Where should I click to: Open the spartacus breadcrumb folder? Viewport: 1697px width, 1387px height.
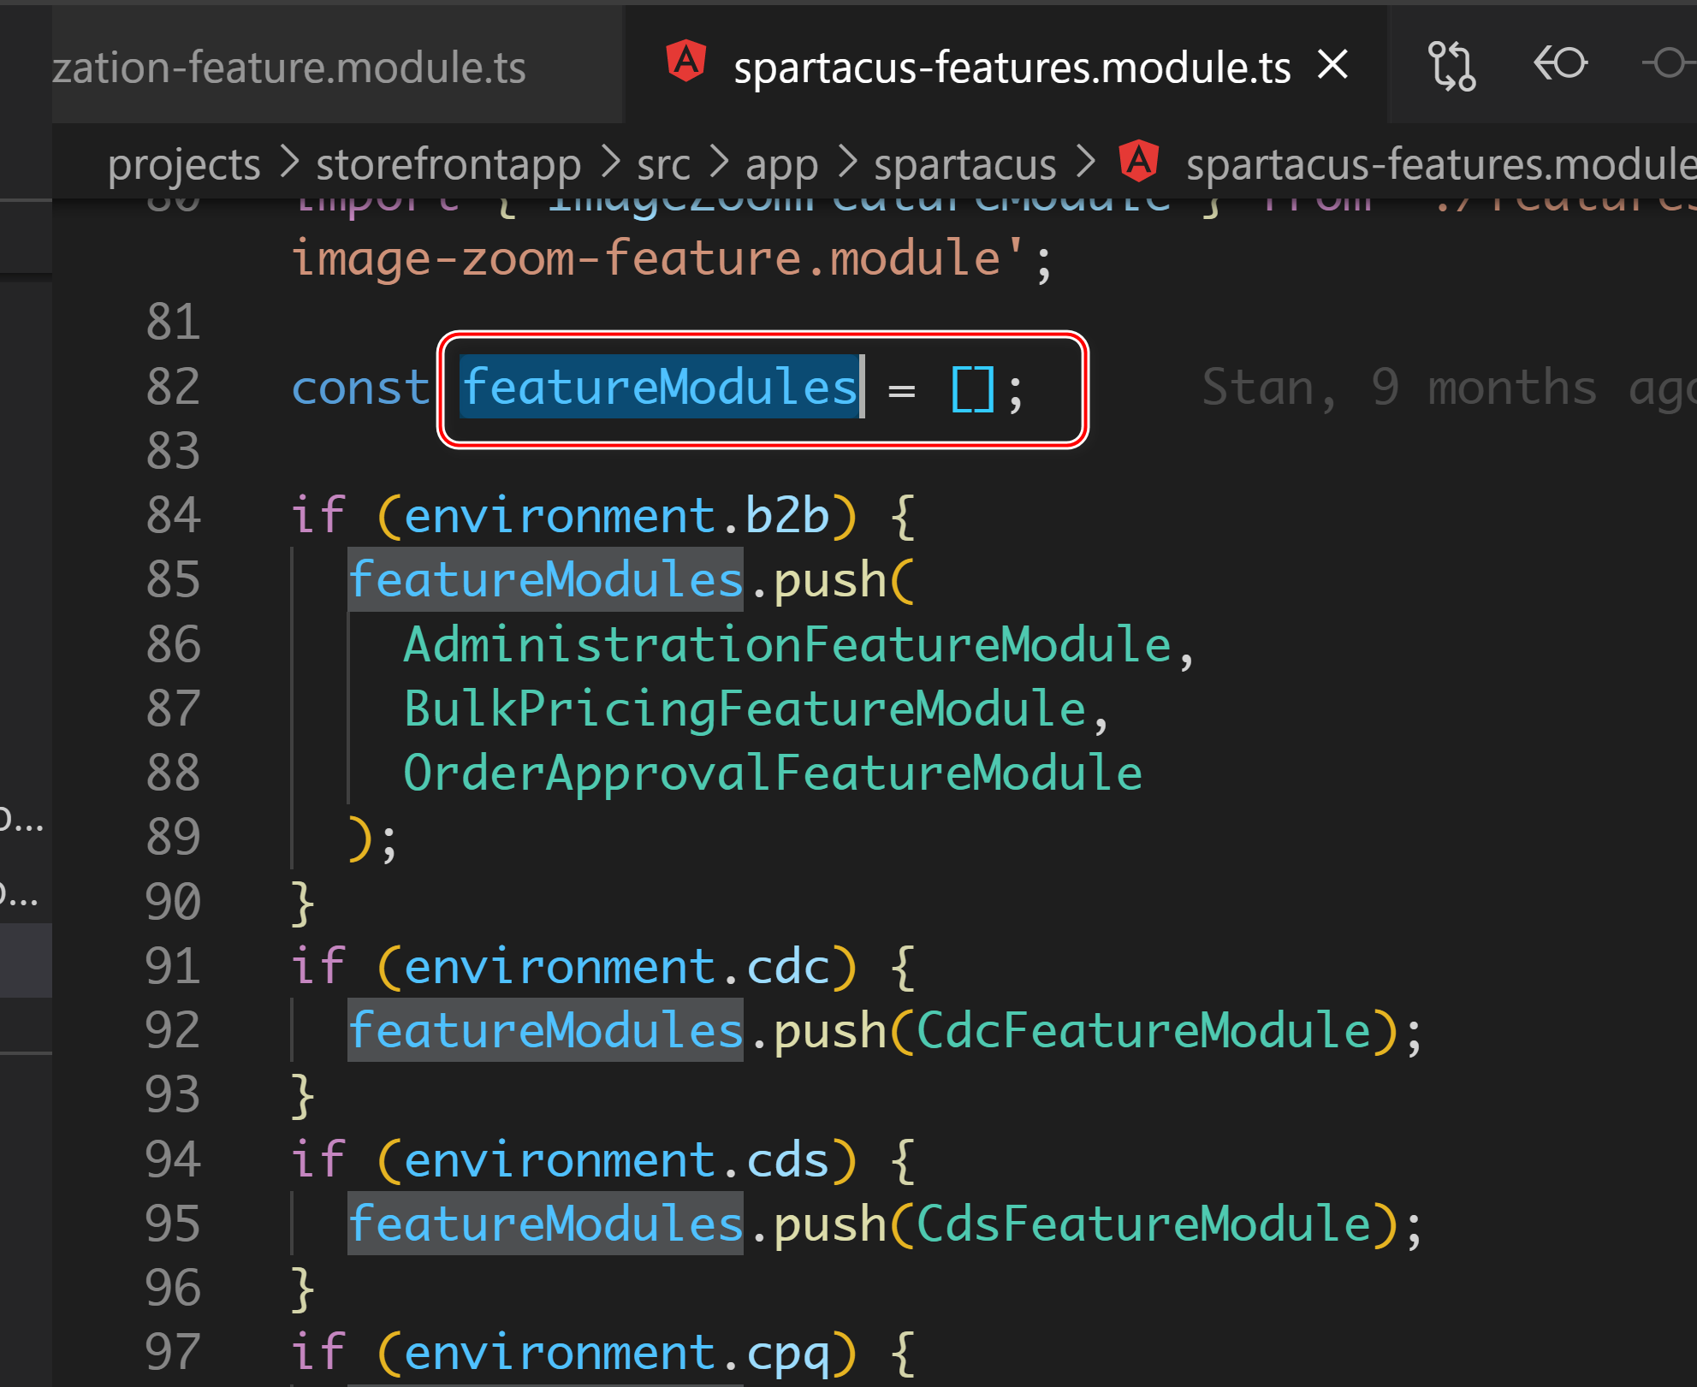click(x=964, y=164)
